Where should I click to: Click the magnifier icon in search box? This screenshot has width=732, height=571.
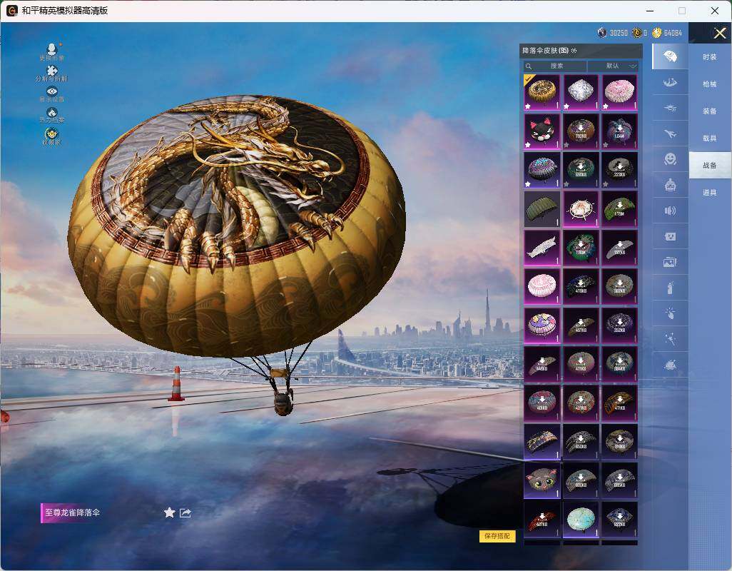(529, 66)
